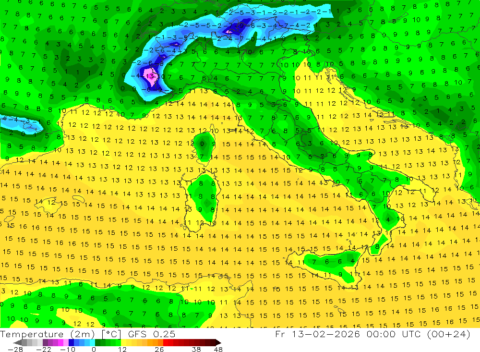Click the dark maroon right arrow tip of the color bar
Image resolution: width=480 pixels, height=352 pixels.
click(218, 342)
